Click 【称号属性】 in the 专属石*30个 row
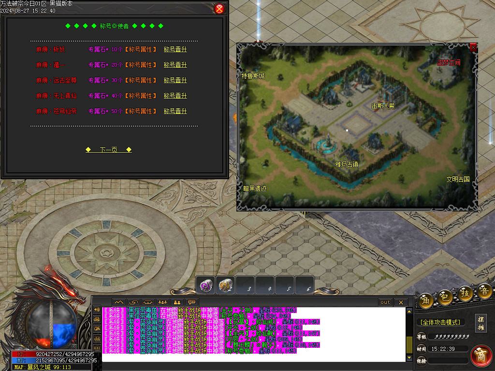 coord(141,81)
